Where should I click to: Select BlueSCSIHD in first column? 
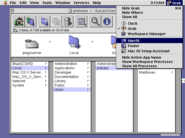pos(29,64)
